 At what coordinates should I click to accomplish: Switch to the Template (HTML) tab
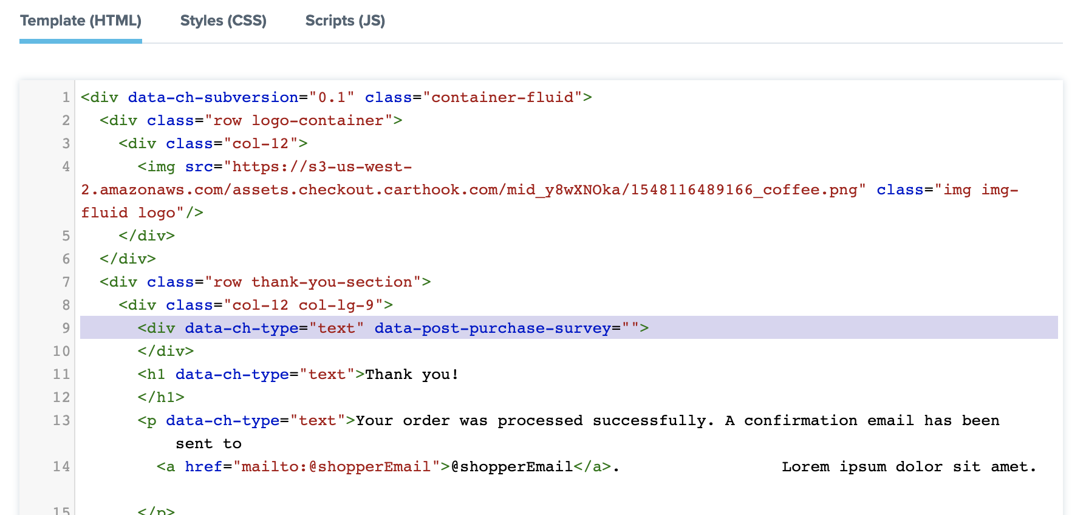81,21
